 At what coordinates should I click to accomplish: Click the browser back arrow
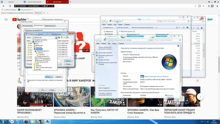[4, 6]
